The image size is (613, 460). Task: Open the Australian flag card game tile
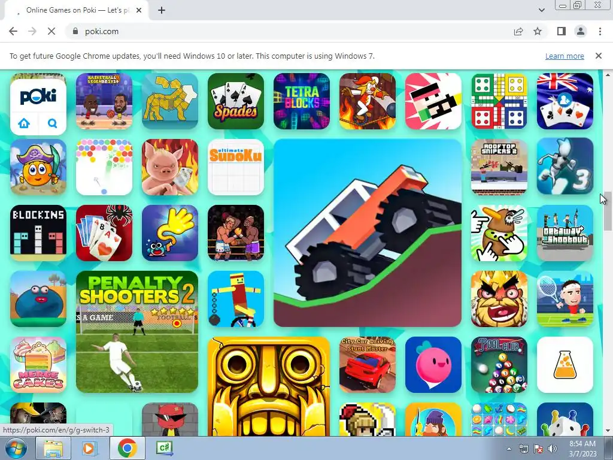[x=565, y=101]
